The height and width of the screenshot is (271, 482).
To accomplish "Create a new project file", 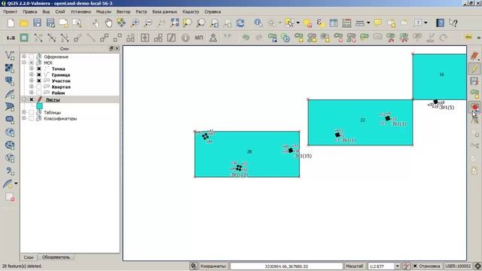I will (x=11, y=23).
